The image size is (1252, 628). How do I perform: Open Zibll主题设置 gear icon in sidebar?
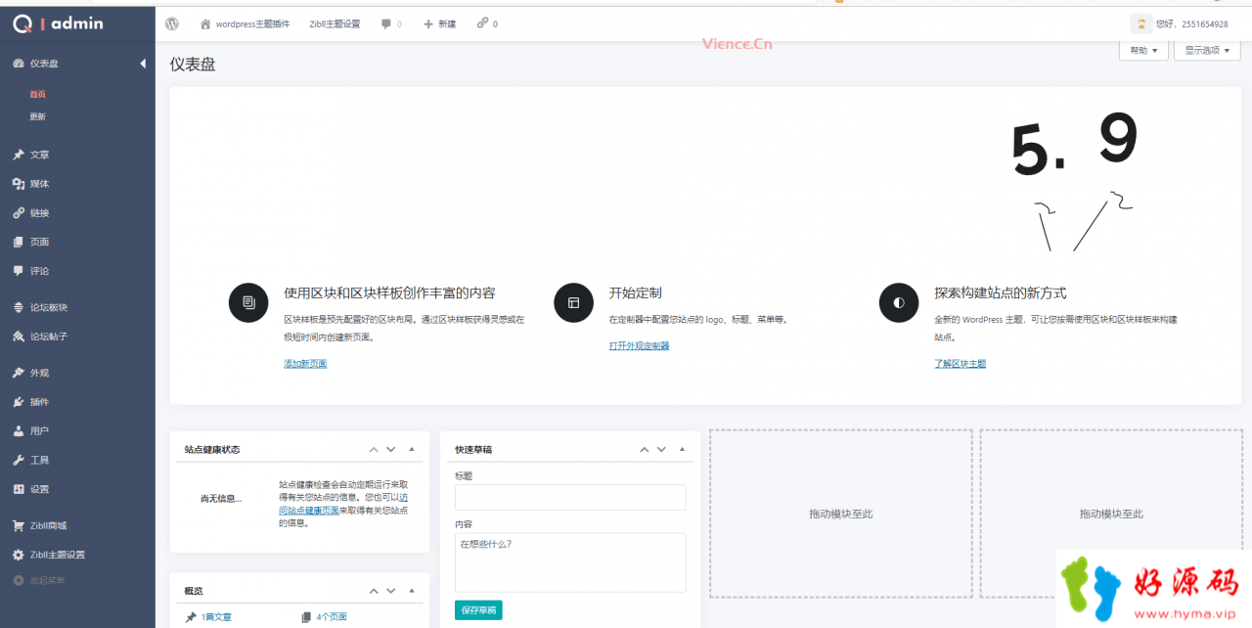tap(19, 555)
